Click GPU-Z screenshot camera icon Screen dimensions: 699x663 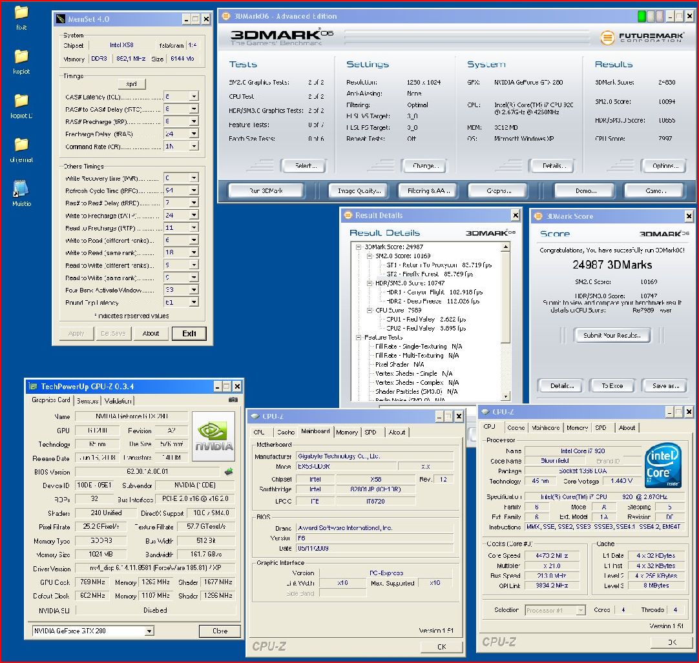(233, 400)
